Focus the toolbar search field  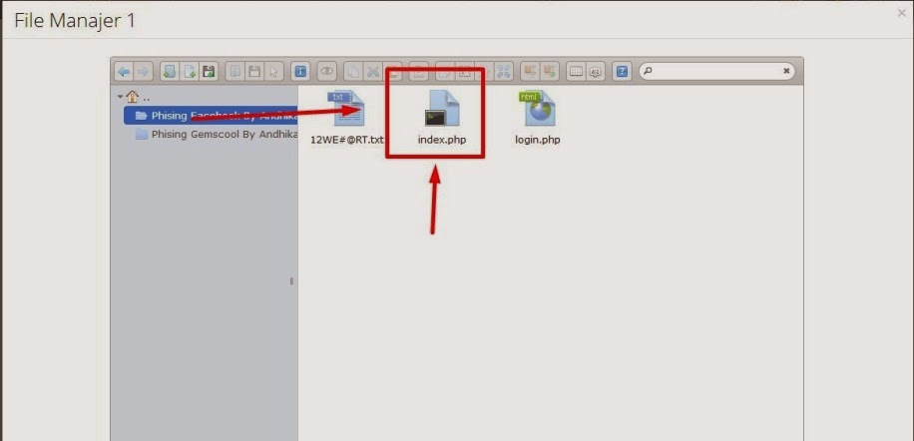717,71
